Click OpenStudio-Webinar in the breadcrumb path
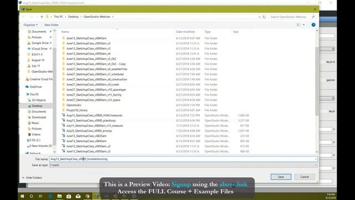This screenshot has height=200, width=355. [97, 17]
